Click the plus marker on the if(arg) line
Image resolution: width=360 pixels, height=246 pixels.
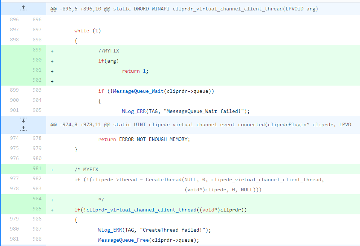point(52,61)
